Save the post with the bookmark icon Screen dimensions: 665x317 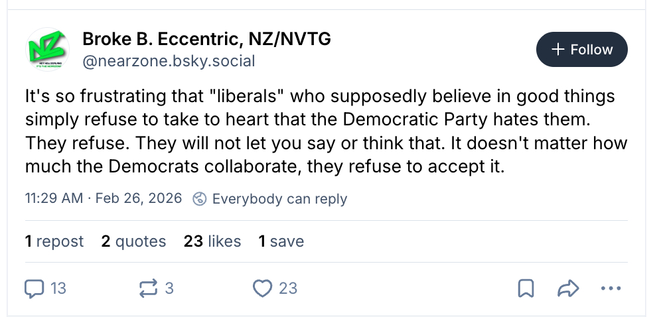(526, 288)
